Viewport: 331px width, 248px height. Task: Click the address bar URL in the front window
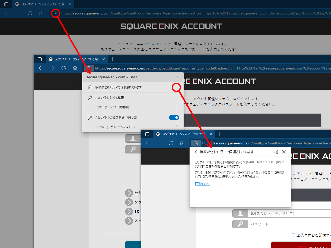(x=266, y=143)
